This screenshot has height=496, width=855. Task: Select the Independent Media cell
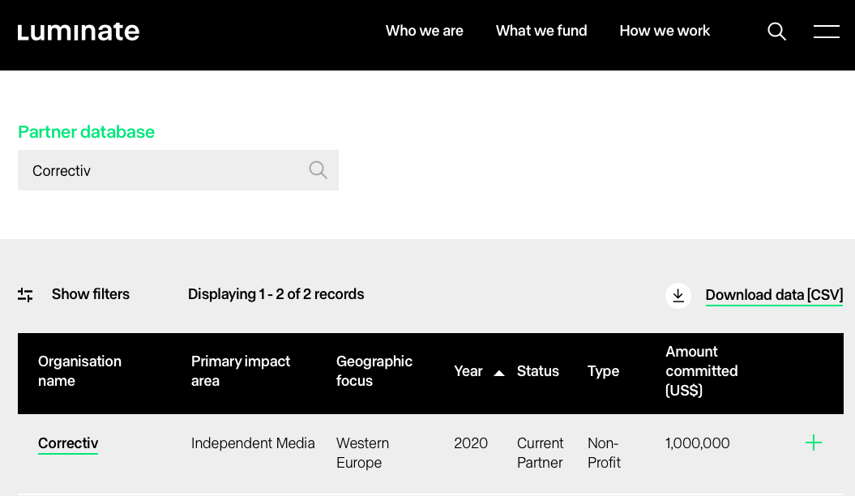pos(253,443)
